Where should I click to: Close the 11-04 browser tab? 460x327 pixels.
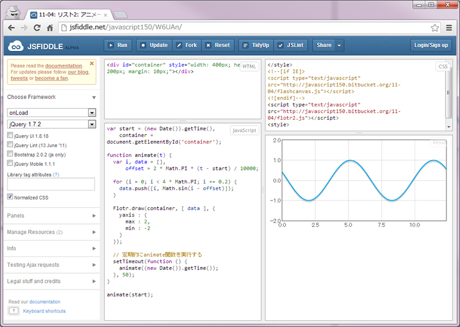click(x=105, y=15)
